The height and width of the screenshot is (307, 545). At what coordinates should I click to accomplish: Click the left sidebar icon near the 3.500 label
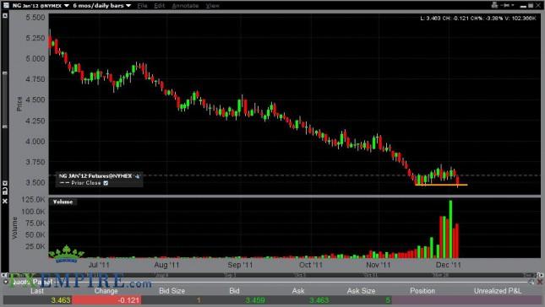click(5, 183)
